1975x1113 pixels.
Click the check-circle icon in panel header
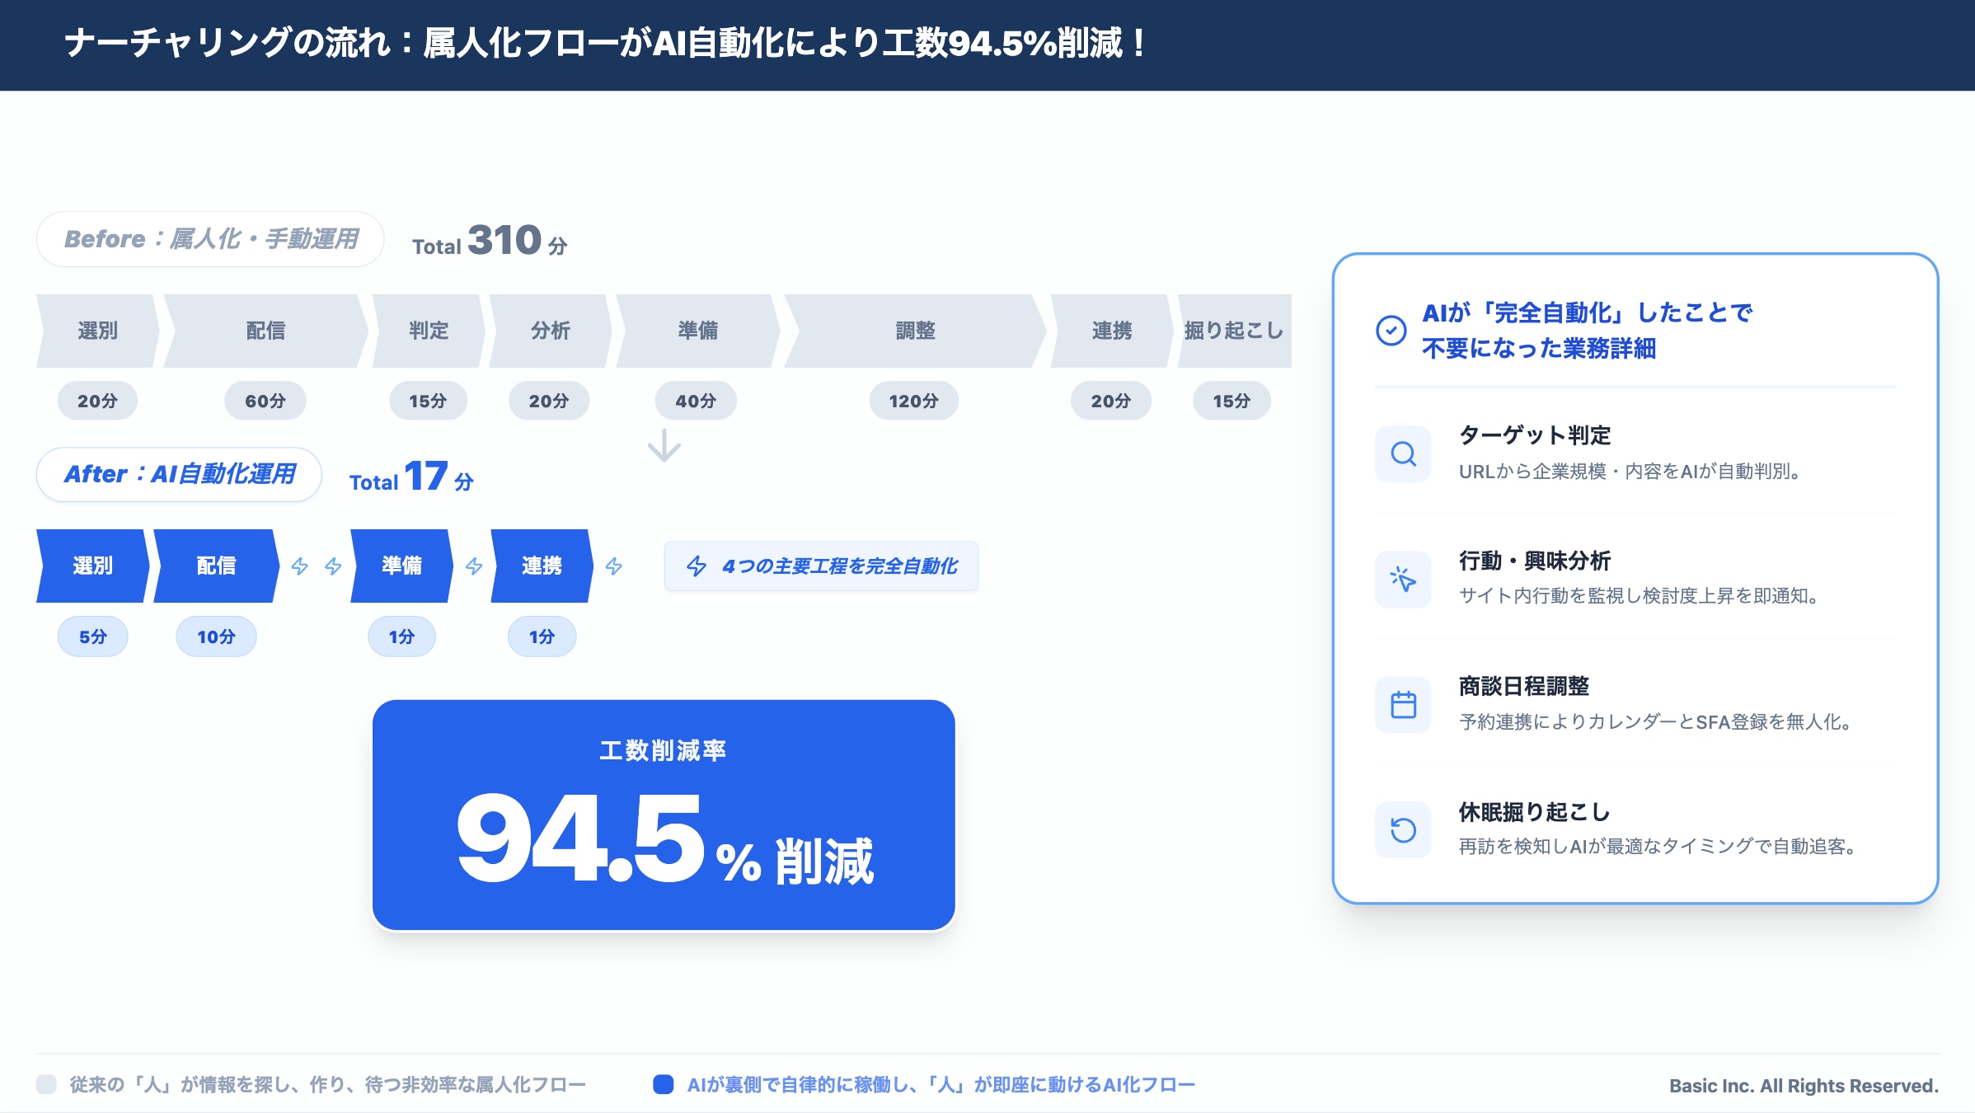pyautogui.click(x=1391, y=331)
